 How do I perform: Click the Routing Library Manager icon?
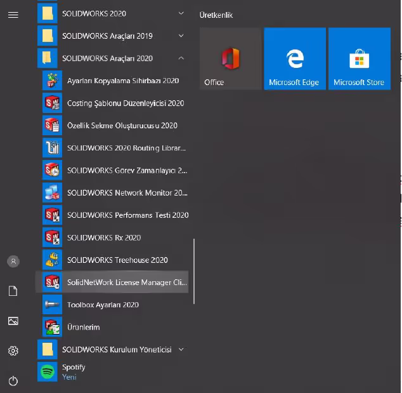point(52,147)
